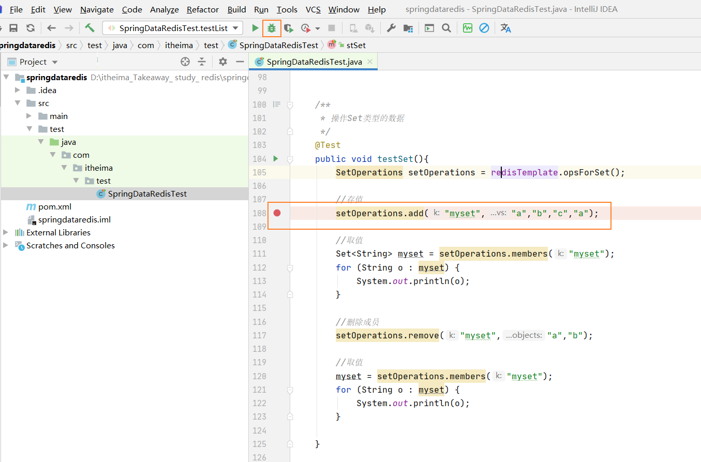
Task: Click the @Test annotation text
Action: (328, 145)
